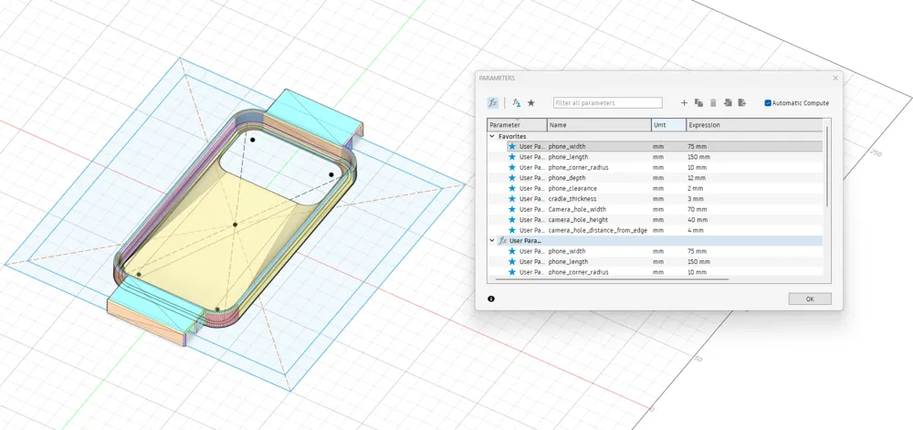Select the 10 mm expression of Favorites phone_corner_radius
This screenshot has width=913, height=430.
pos(697,168)
